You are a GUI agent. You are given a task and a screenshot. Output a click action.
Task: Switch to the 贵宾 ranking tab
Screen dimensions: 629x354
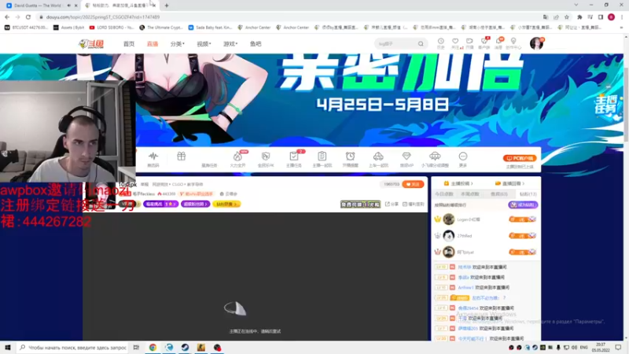click(x=498, y=194)
